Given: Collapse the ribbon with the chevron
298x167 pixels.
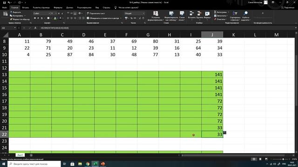Looking at the screenshot, I should pos(296,23).
